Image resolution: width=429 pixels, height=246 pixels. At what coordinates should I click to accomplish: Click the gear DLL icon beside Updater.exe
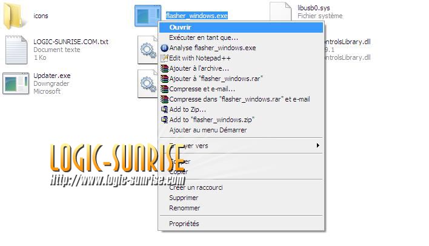pos(148,83)
